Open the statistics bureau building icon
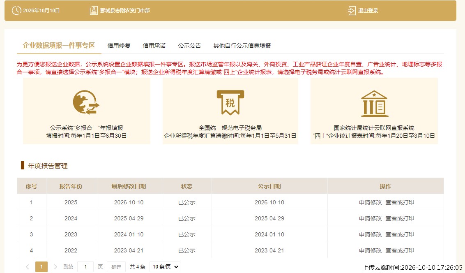This screenshot has width=465, height=273. [x=374, y=104]
